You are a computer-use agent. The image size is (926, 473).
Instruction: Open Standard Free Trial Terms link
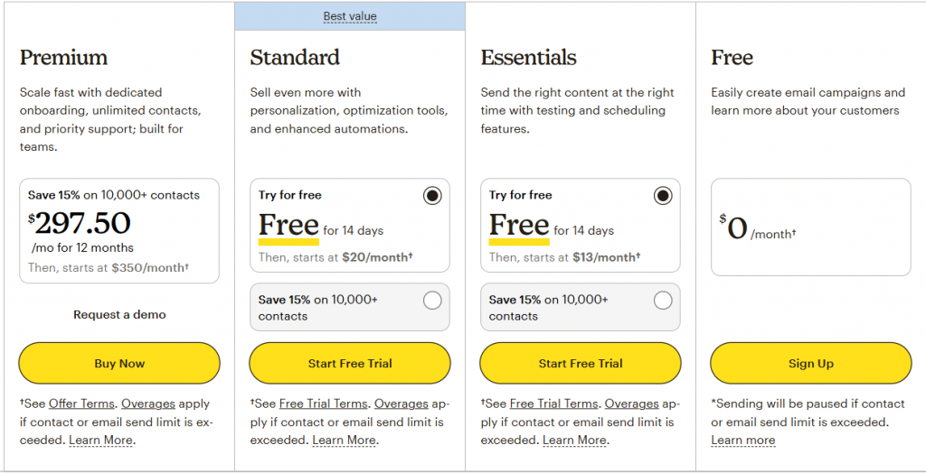(x=323, y=403)
